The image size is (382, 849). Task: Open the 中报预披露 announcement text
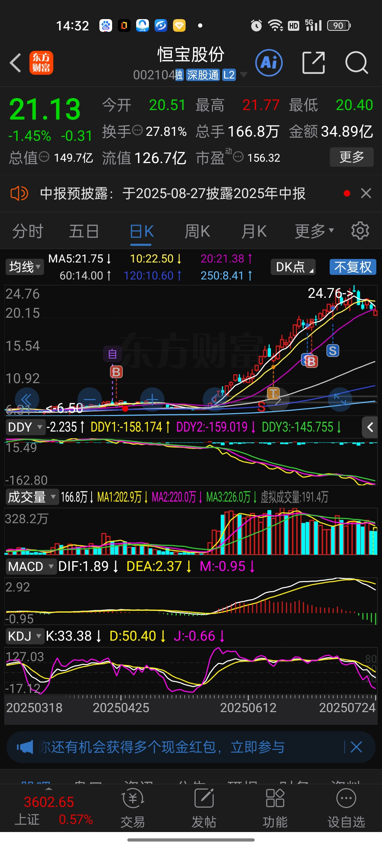pos(173,194)
